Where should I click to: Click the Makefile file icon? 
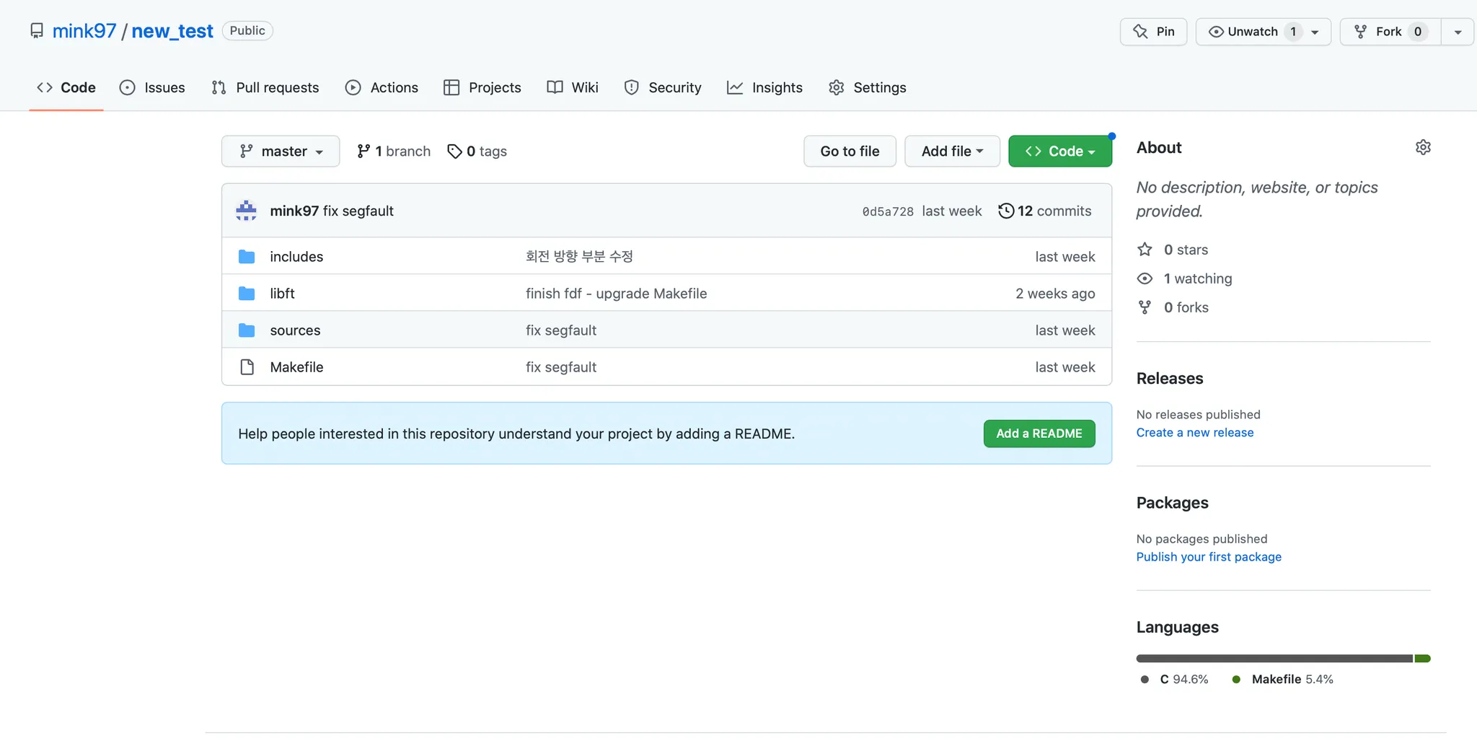pyautogui.click(x=247, y=366)
